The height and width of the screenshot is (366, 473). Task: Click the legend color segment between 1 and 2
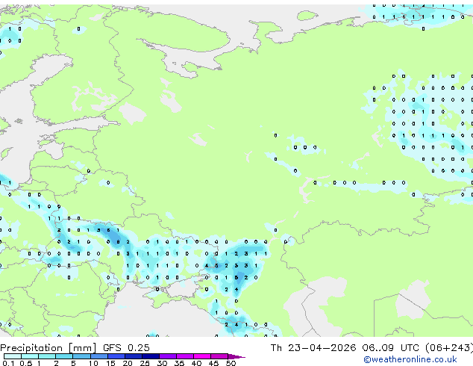coord(47,356)
